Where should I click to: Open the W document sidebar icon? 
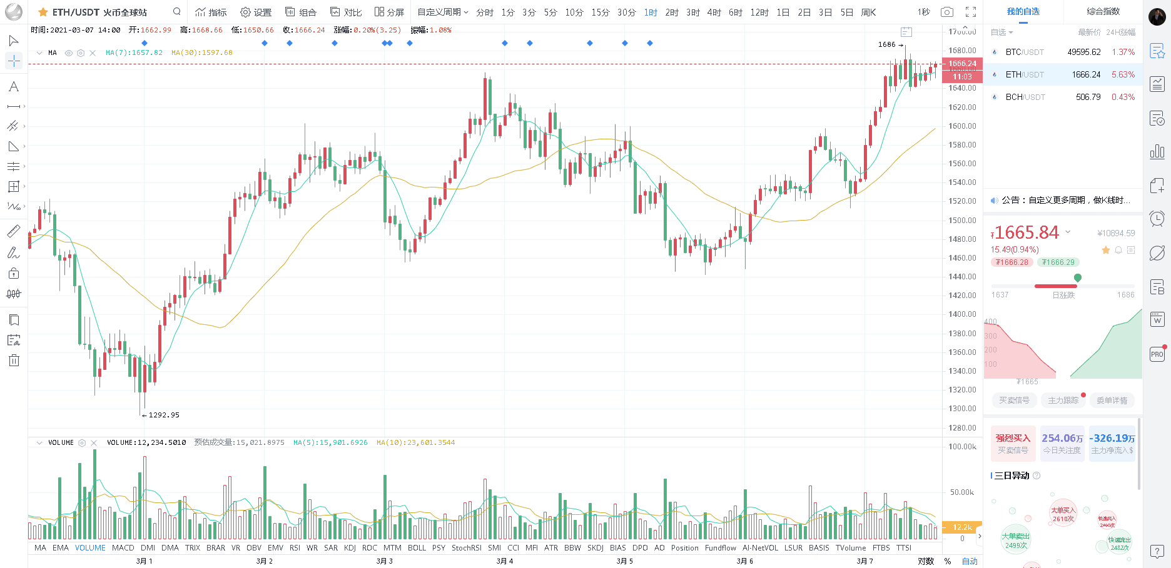pos(1157,320)
